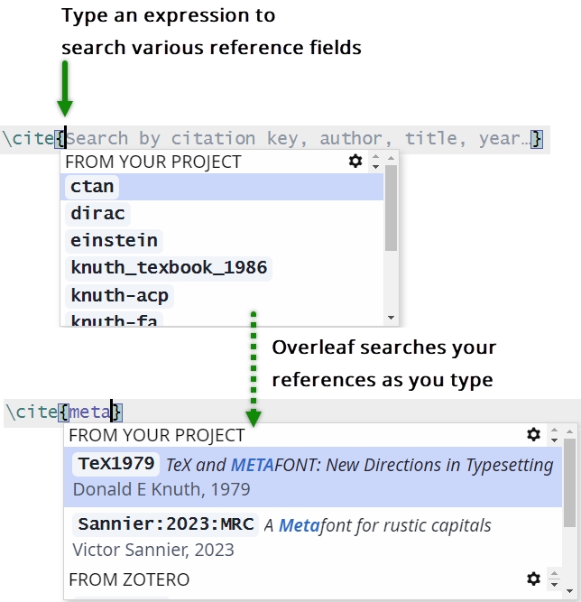Collapse section using stepper beside FROM ZOTERO gear
581x602 pixels.
tap(553, 579)
